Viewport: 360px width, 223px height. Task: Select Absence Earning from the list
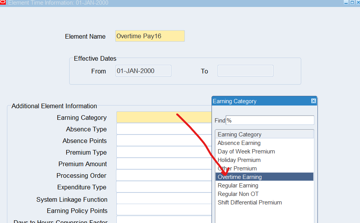click(239, 143)
